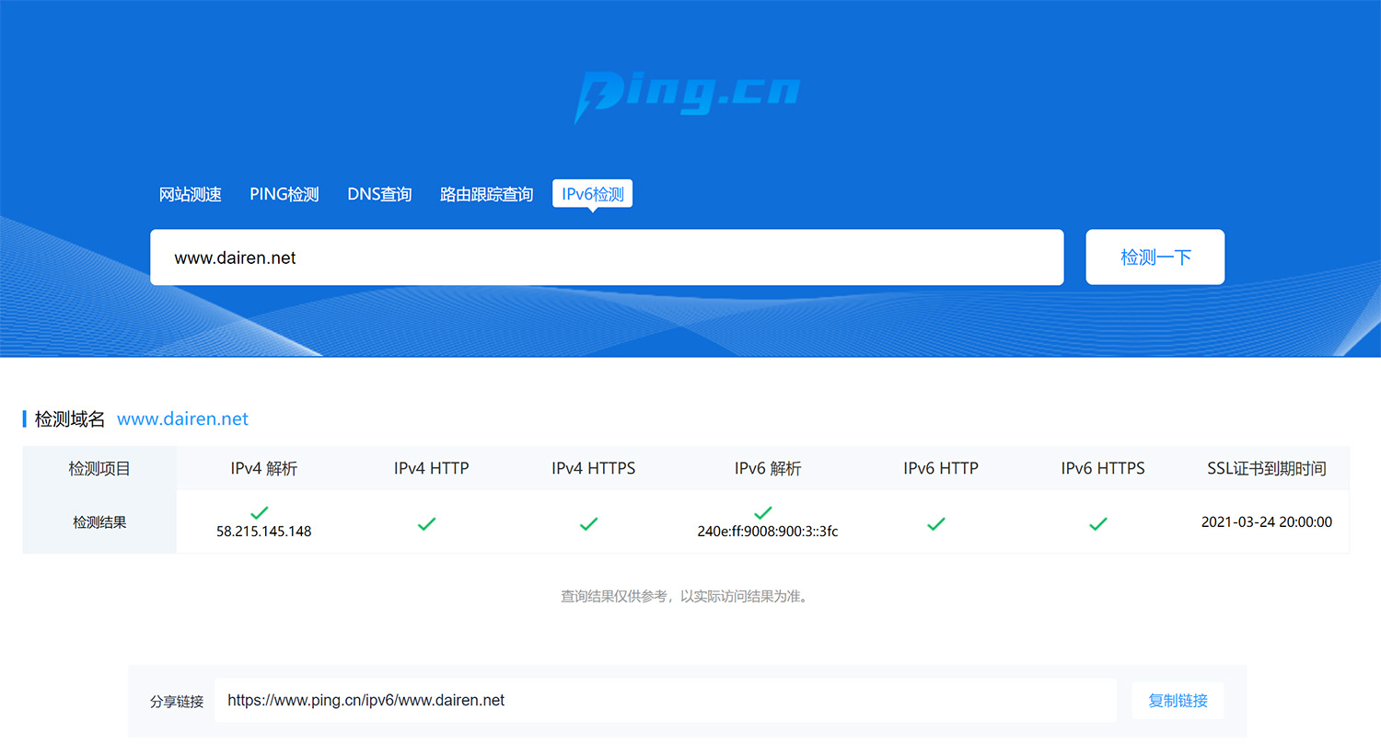Click the 复制链接 button
1381x744 pixels.
click(1178, 700)
